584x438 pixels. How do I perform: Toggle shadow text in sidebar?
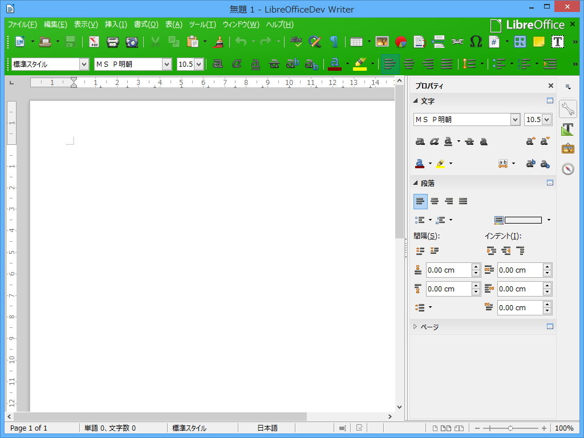pyautogui.click(x=484, y=141)
